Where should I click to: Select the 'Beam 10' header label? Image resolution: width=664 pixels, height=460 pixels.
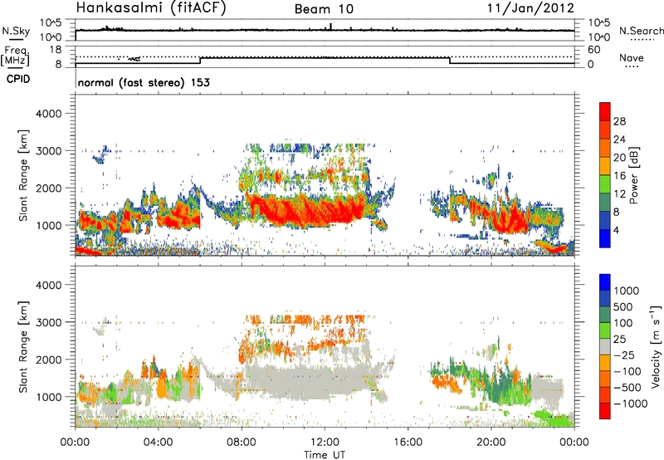point(324,9)
